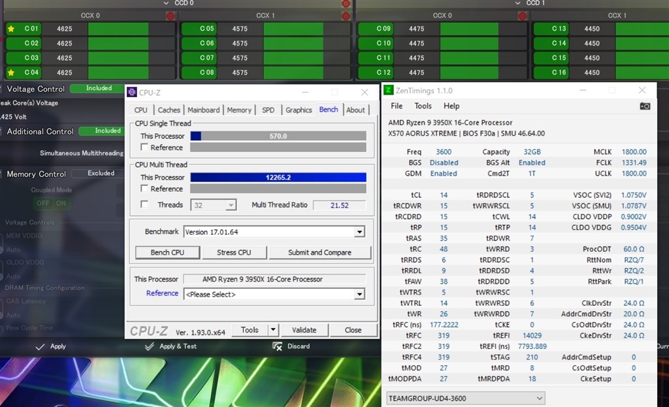Switch to the SPD tab

[x=268, y=110]
